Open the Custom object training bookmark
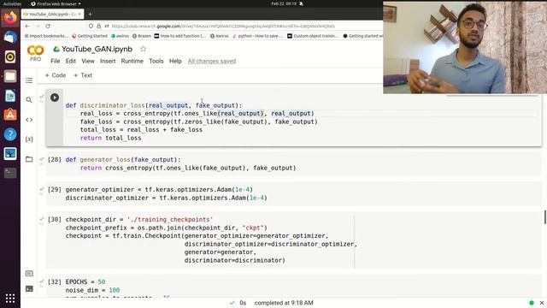This screenshot has height=308, width=547. pos(313,36)
